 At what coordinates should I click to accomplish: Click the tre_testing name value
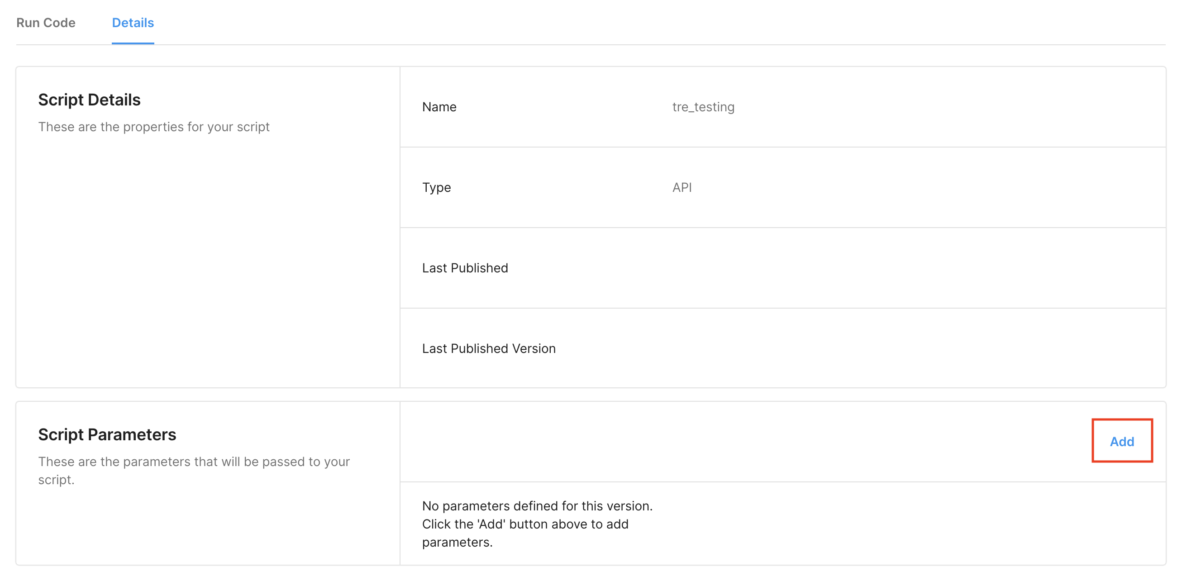point(703,107)
